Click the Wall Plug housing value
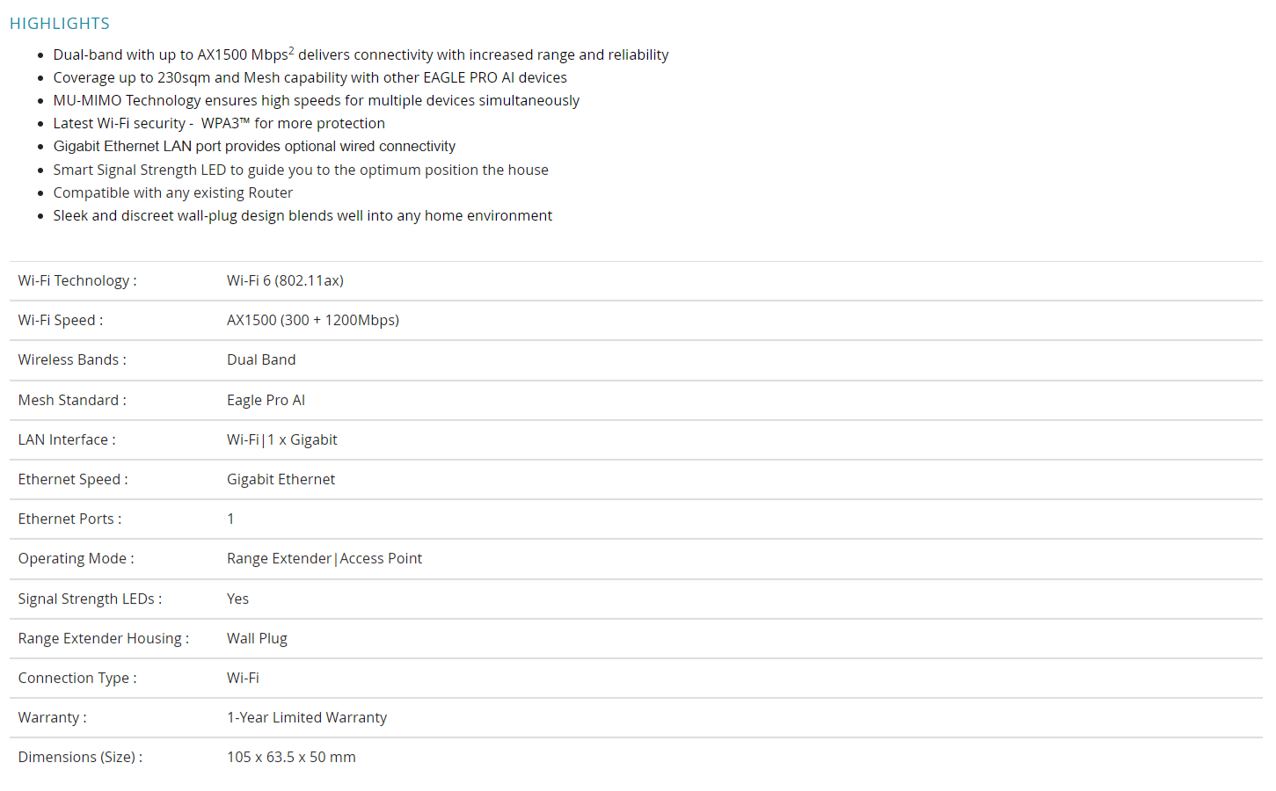 (257, 638)
